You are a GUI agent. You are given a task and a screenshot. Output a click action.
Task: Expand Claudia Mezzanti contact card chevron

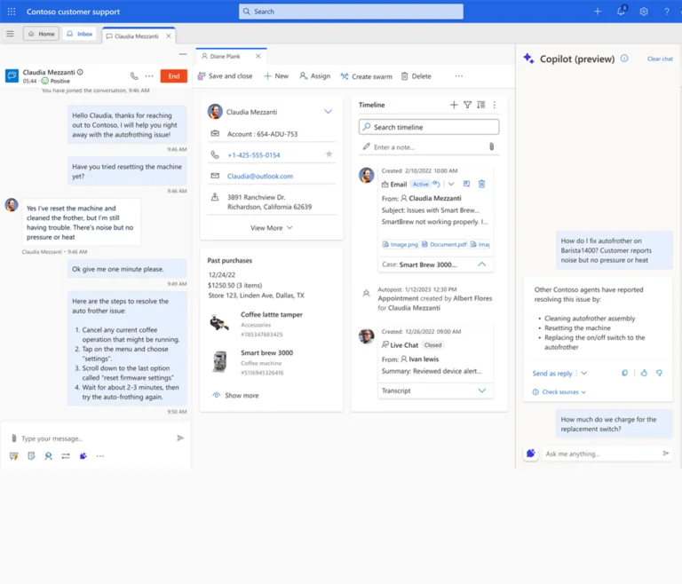(328, 112)
